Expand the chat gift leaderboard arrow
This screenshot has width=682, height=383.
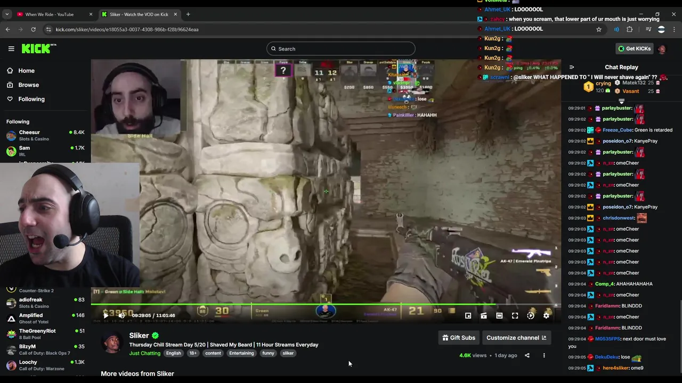[x=621, y=101]
